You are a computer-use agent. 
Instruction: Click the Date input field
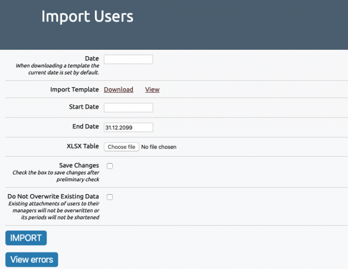[x=128, y=59]
